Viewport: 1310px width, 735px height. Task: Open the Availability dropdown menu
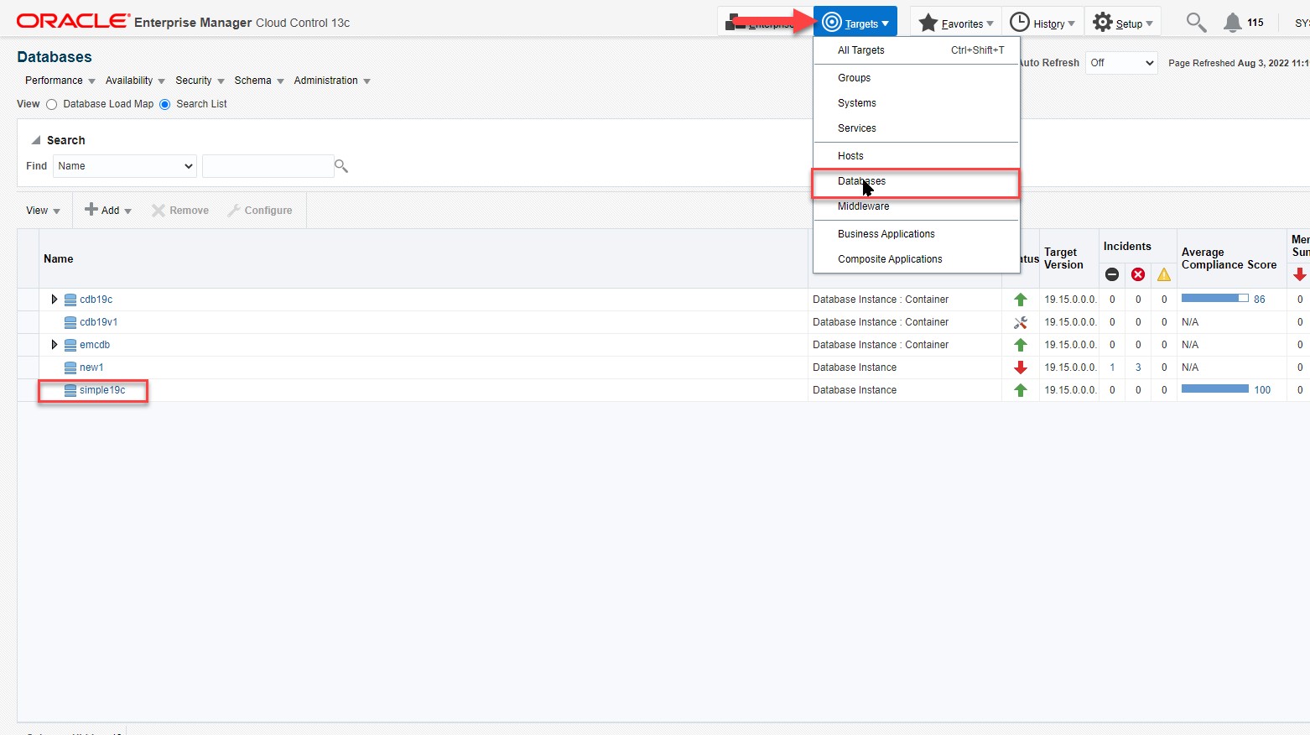coord(135,81)
